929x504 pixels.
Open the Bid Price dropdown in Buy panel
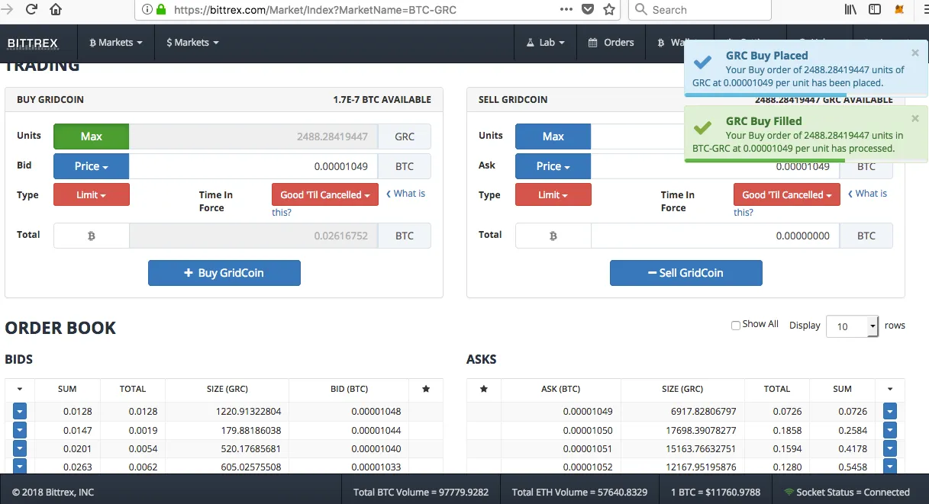tap(91, 166)
